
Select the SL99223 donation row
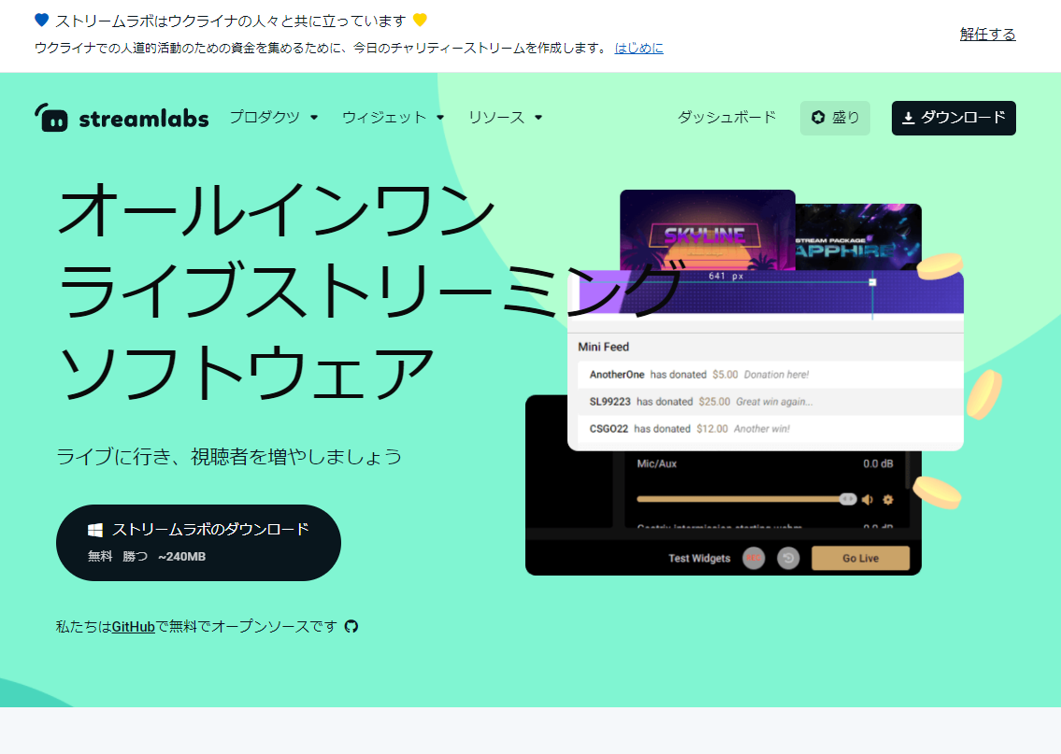pos(769,402)
